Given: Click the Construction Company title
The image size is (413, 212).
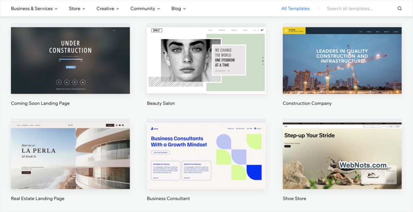Looking at the screenshot, I should (x=307, y=103).
